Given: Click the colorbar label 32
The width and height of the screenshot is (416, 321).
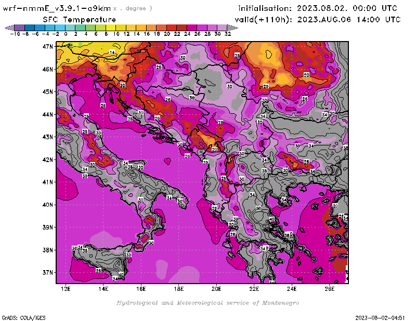Looking at the screenshot, I should [228, 34].
